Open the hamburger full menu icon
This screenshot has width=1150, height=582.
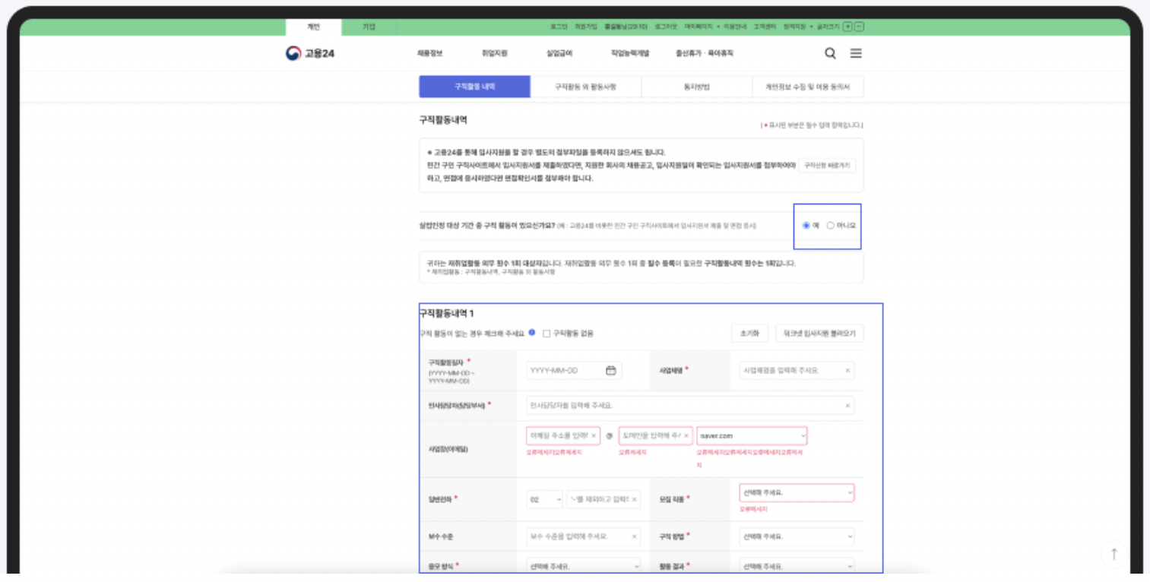click(856, 53)
